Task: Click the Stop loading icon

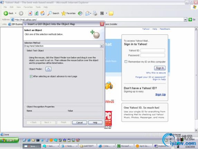Action: (30, 13)
